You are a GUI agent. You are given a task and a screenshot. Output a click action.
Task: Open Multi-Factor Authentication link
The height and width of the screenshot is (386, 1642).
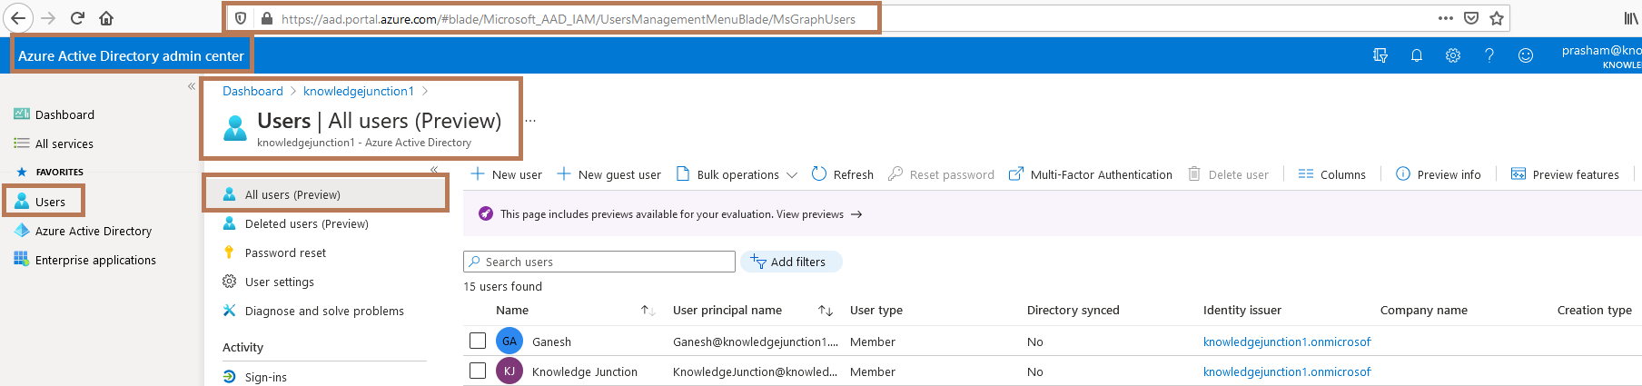pyautogui.click(x=1091, y=174)
